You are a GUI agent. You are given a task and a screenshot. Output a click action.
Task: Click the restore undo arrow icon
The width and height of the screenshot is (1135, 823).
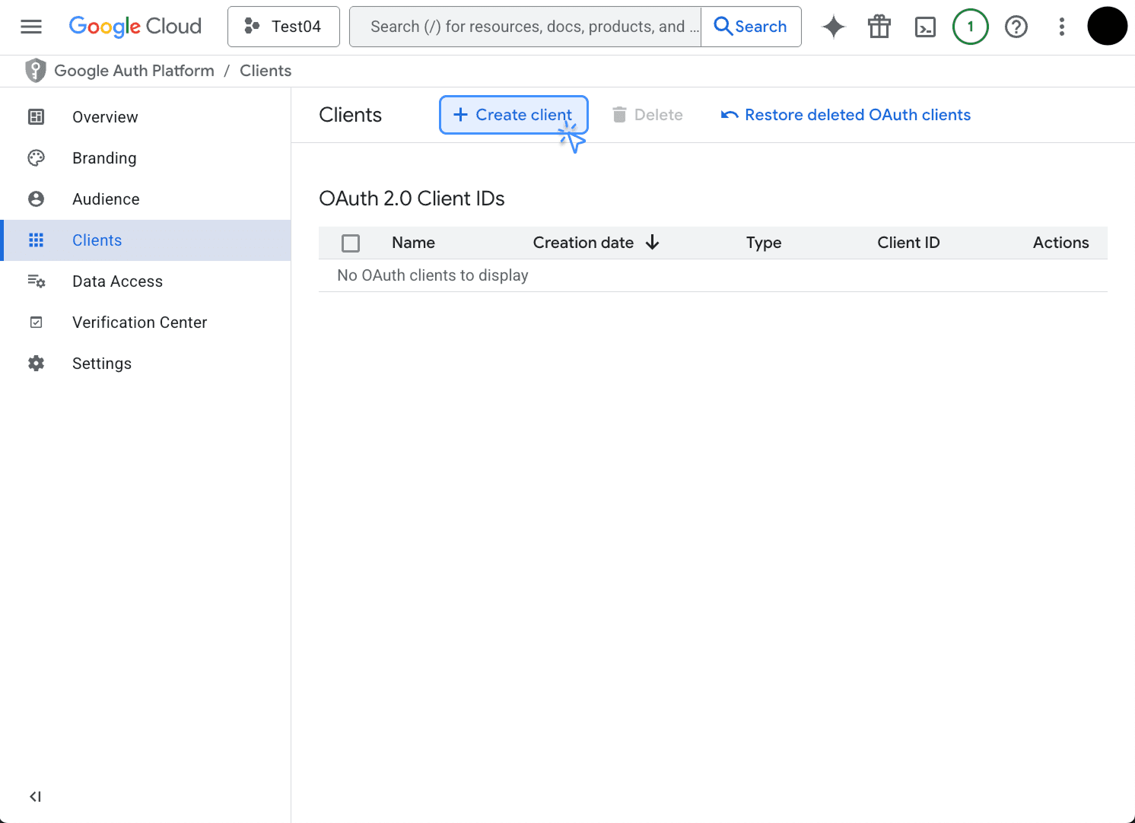730,115
